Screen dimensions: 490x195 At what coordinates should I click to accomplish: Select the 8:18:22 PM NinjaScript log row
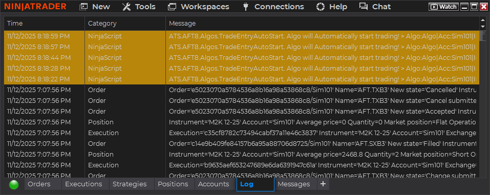point(241,79)
